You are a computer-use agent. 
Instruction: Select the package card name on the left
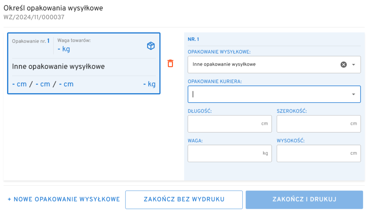click(x=58, y=67)
